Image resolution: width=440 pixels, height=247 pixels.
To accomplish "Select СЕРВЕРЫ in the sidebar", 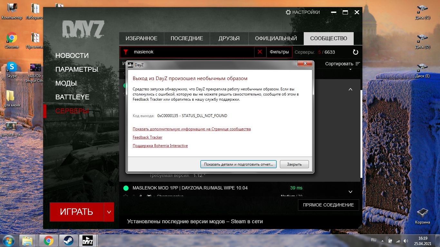I will (x=72, y=111).
